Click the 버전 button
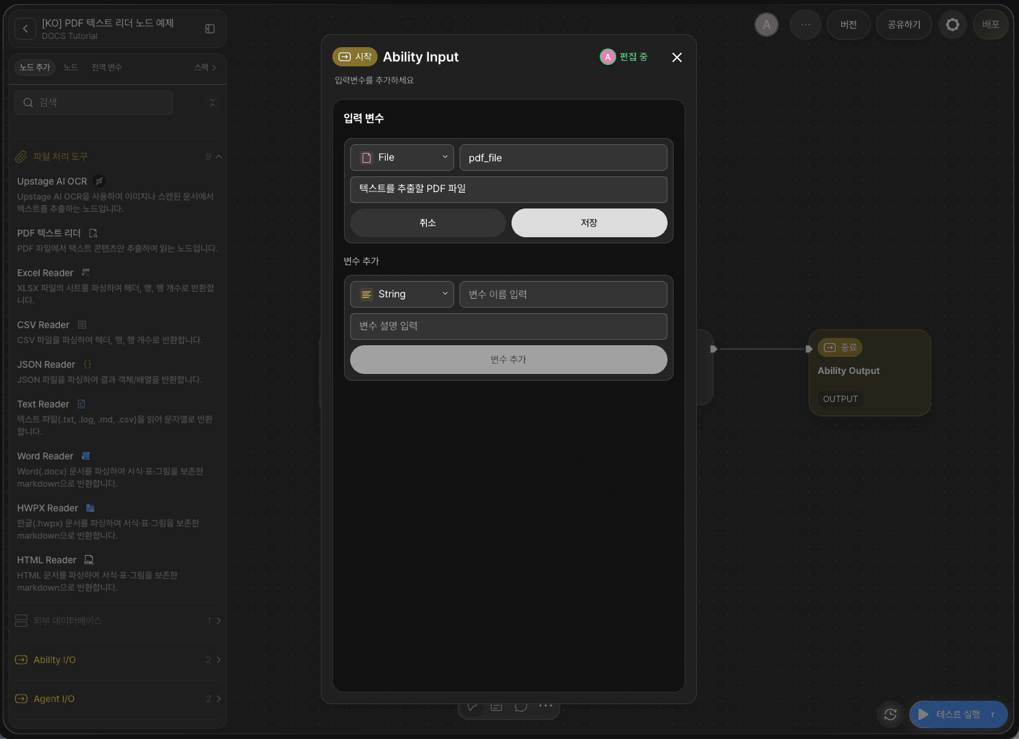This screenshot has width=1019, height=739. pyautogui.click(x=849, y=25)
